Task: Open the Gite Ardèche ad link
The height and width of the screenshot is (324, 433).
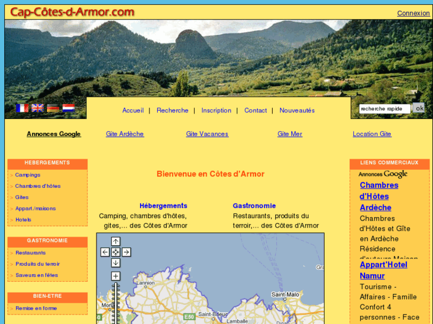Action: coord(125,134)
